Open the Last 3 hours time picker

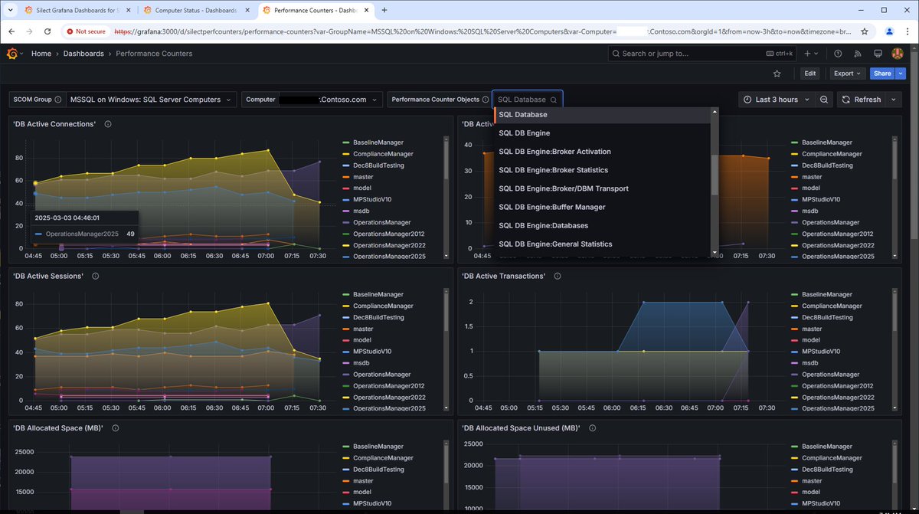coord(774,100)
